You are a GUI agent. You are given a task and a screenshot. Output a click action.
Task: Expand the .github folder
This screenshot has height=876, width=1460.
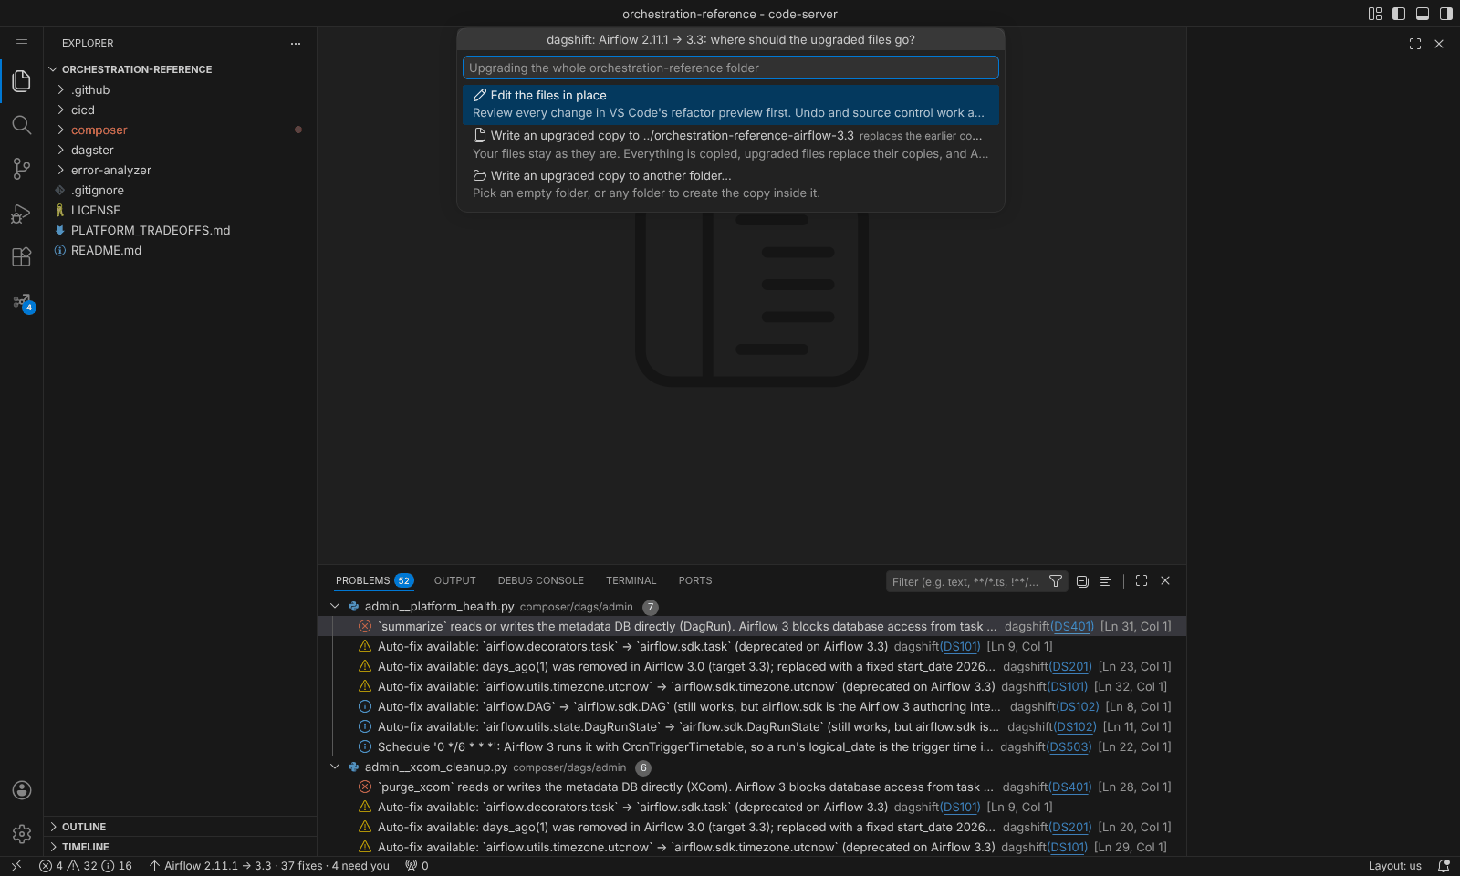coord(181,89)
